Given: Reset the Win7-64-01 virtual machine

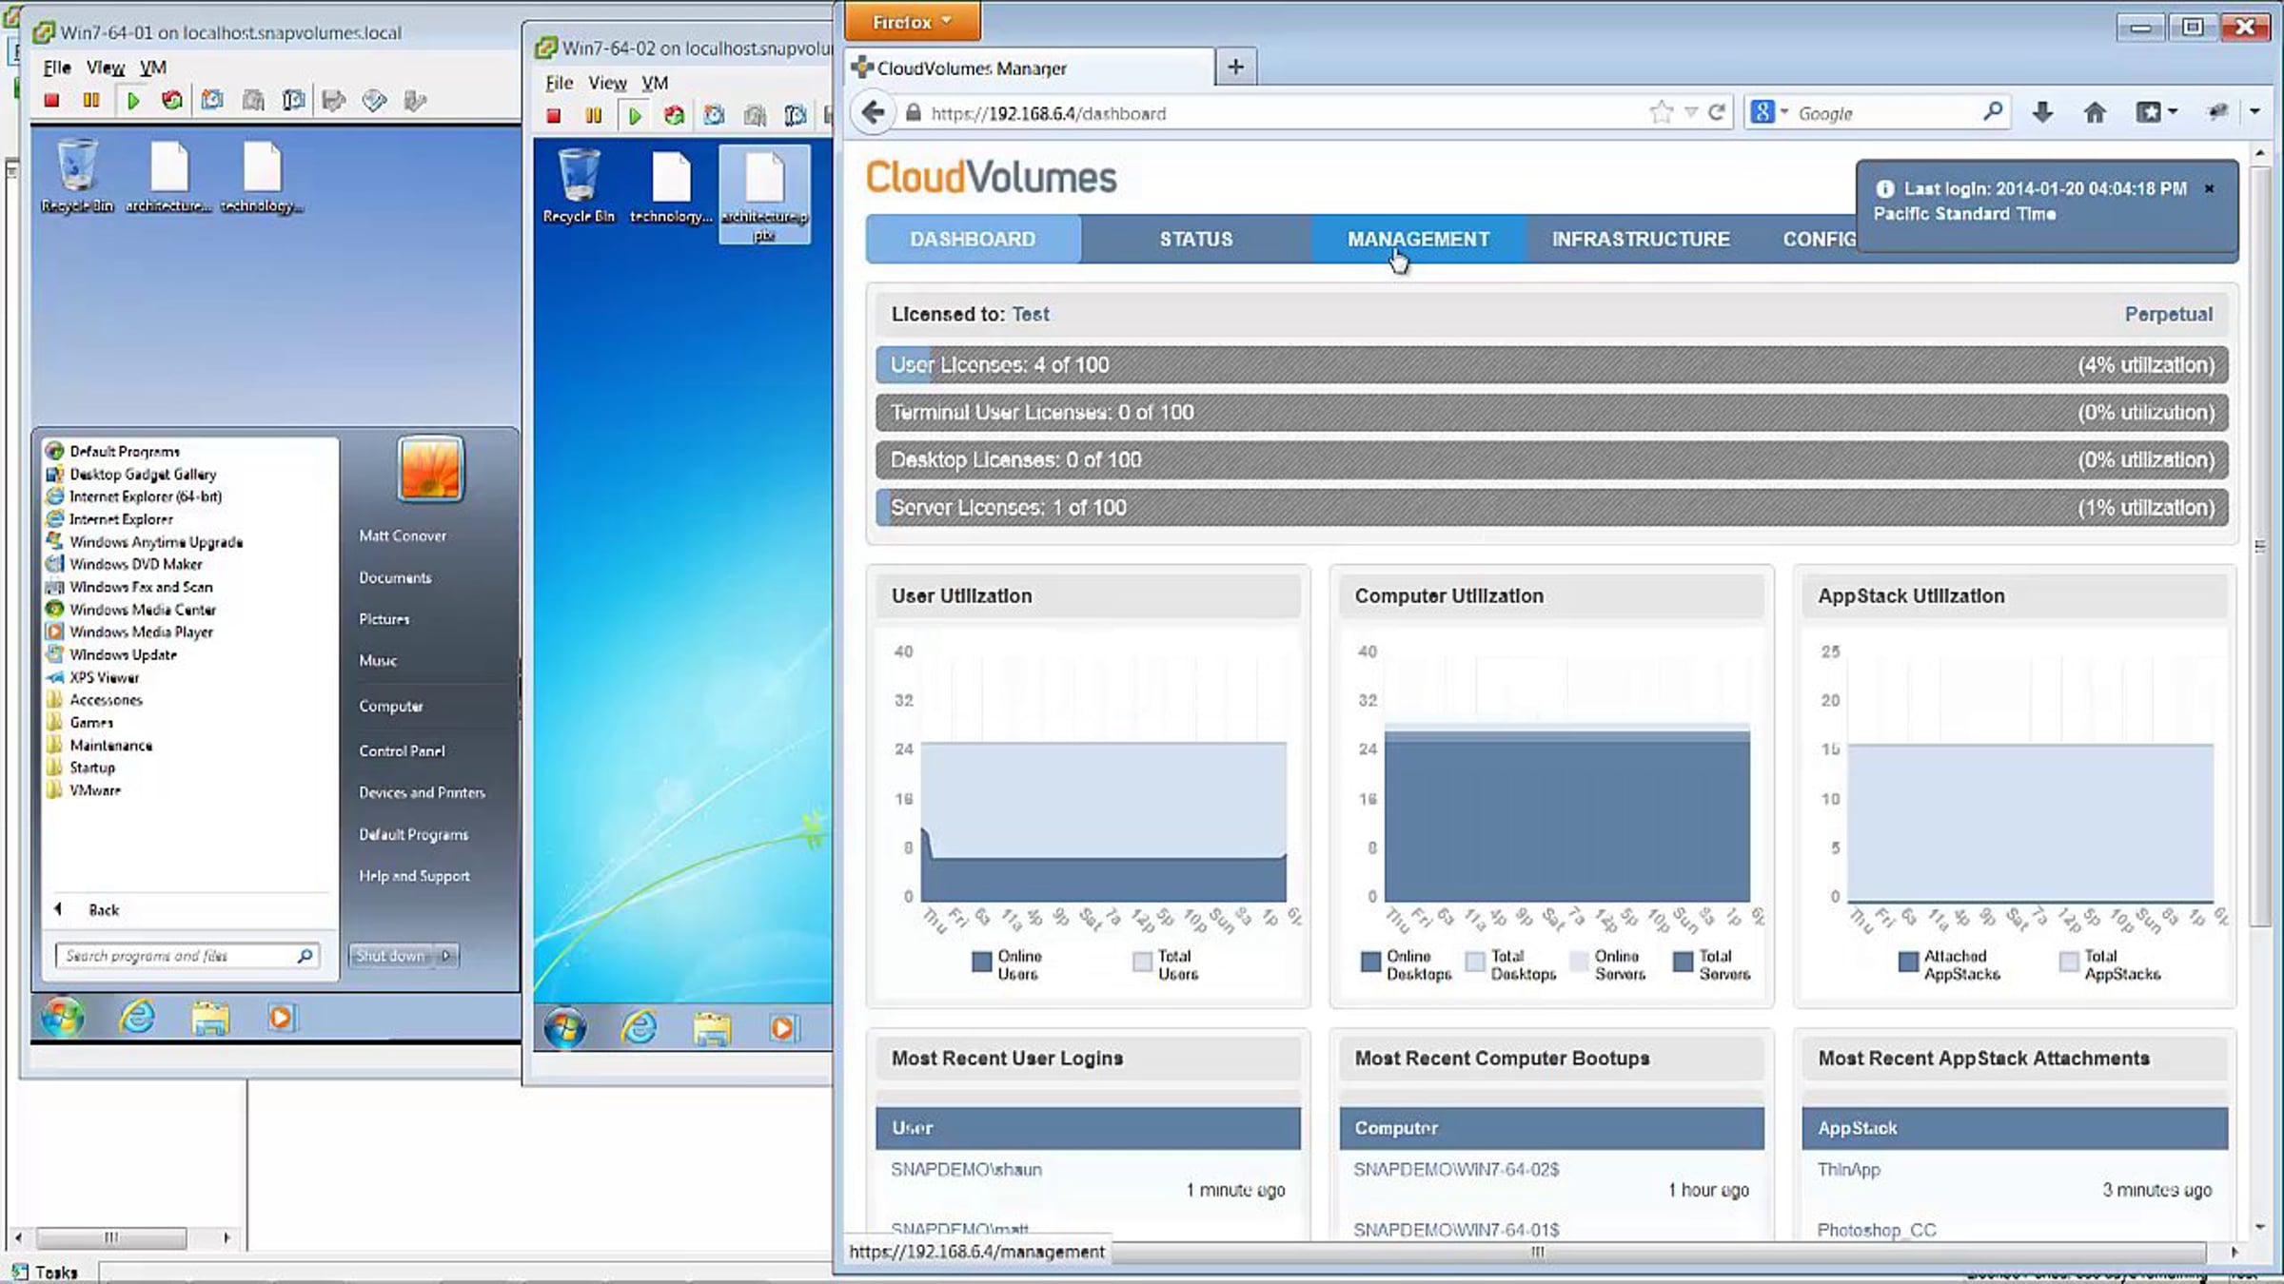Looking at the screenshot, I should (x=172, y=100).
